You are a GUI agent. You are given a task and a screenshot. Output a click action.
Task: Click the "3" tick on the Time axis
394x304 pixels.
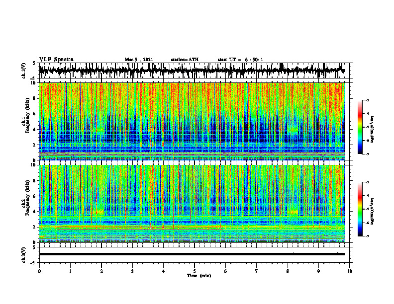pos(132,271)
